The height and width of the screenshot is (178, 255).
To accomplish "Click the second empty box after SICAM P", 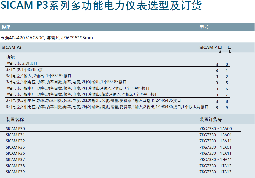I will (230, 47).
